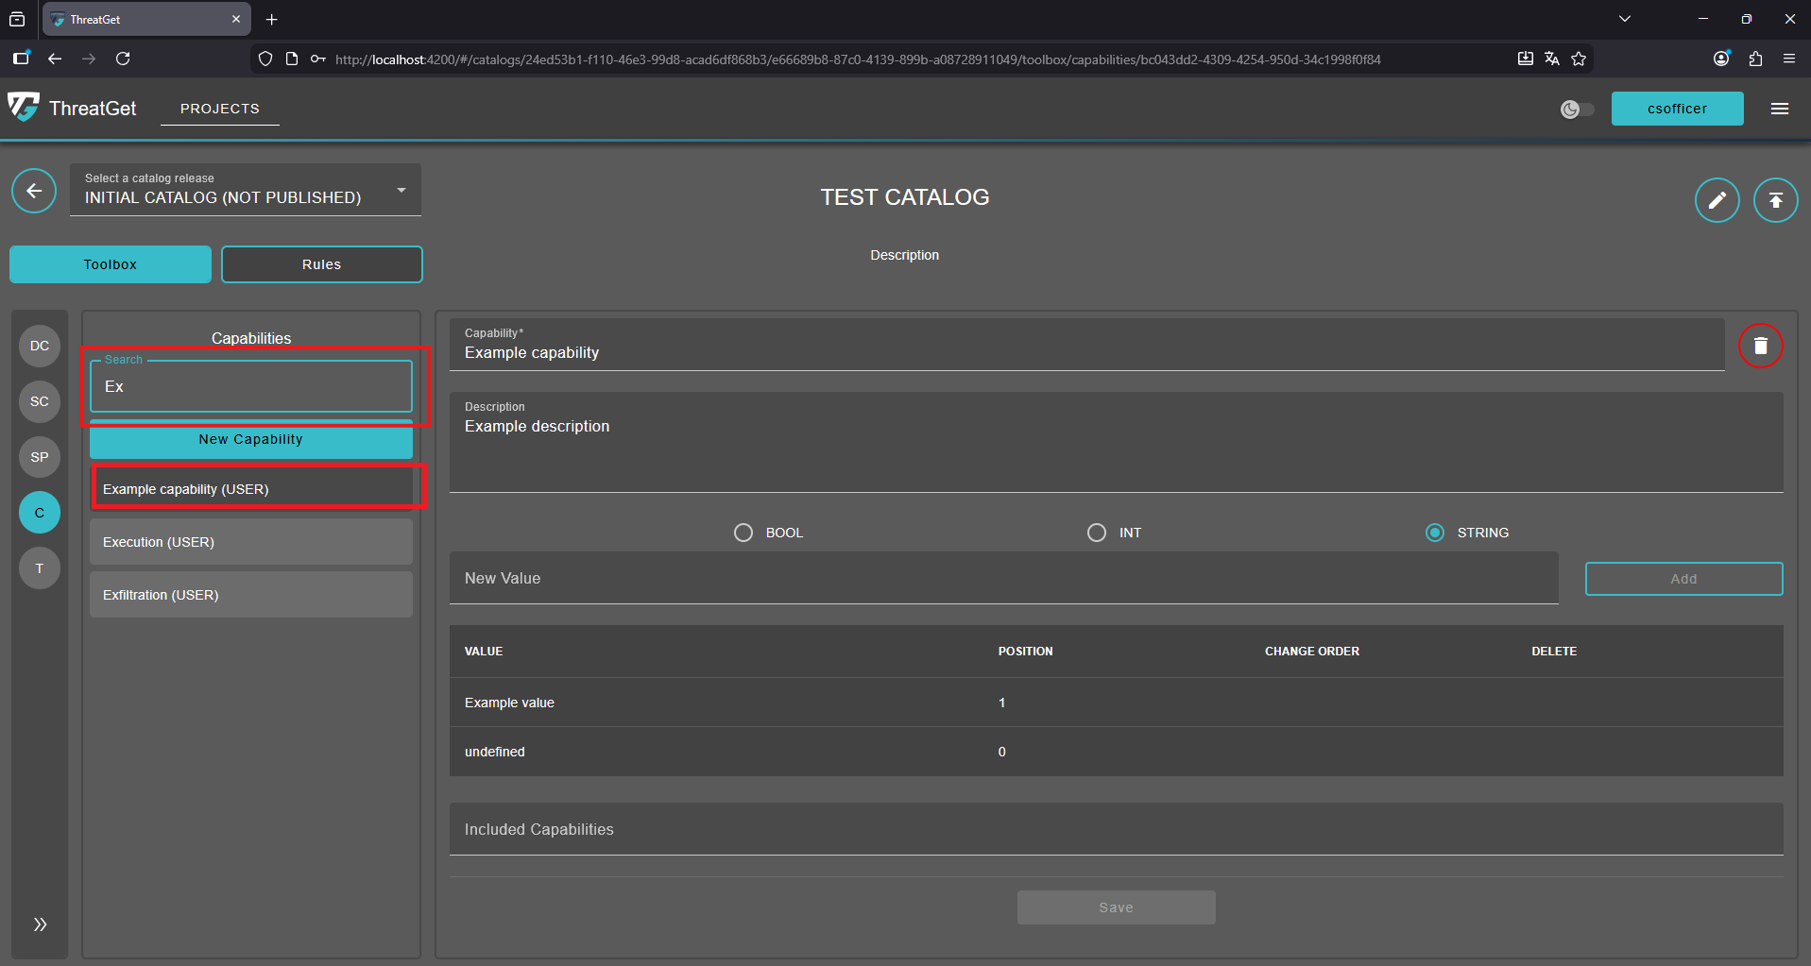Delete the Example capability using the trash icon
Viewport: 1811px width, 966px height.
[x=1760, y=346]
